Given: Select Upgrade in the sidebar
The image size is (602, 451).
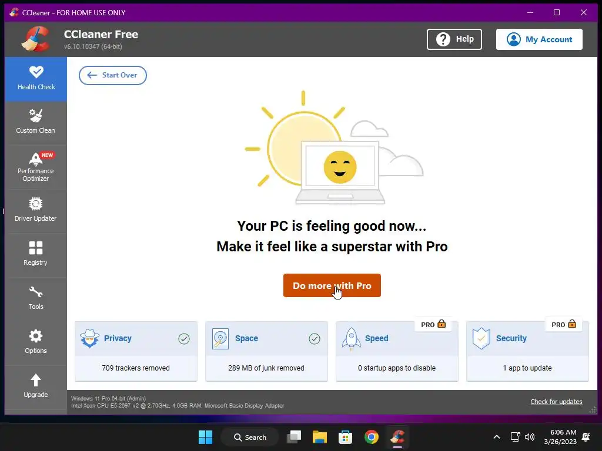Looking at the screenshot, I should 36,387.
